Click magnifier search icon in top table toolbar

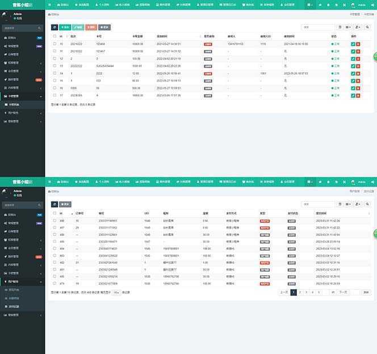[x=367, y=27]
